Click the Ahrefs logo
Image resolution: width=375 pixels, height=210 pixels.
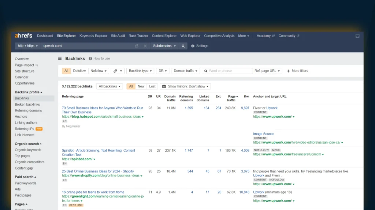(x=23, y=36)
